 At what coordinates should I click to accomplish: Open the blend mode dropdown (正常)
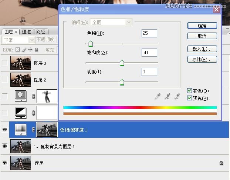click(x=18, y=40)
